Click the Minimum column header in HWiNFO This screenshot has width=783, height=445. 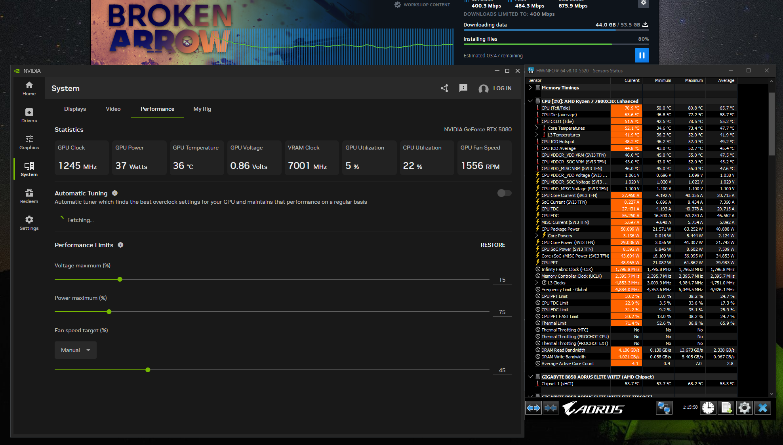point(658,80)
